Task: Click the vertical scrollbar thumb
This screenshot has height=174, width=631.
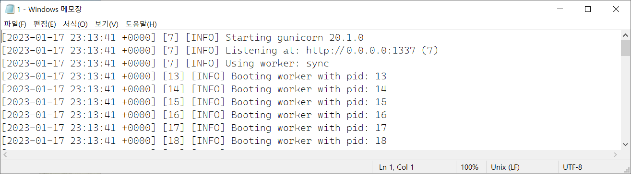Action: point(625,48)
